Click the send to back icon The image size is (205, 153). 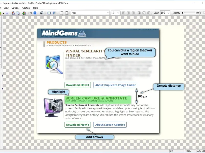[66, 13]
